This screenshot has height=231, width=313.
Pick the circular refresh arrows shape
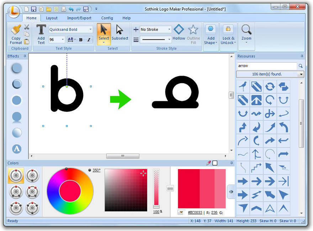click(270, 87)
